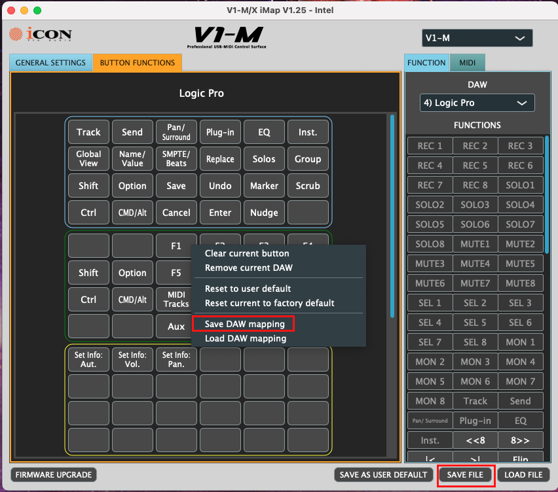558x492 pixels.
Task: Click the Option button in top group
Action: tap(132, 186)
